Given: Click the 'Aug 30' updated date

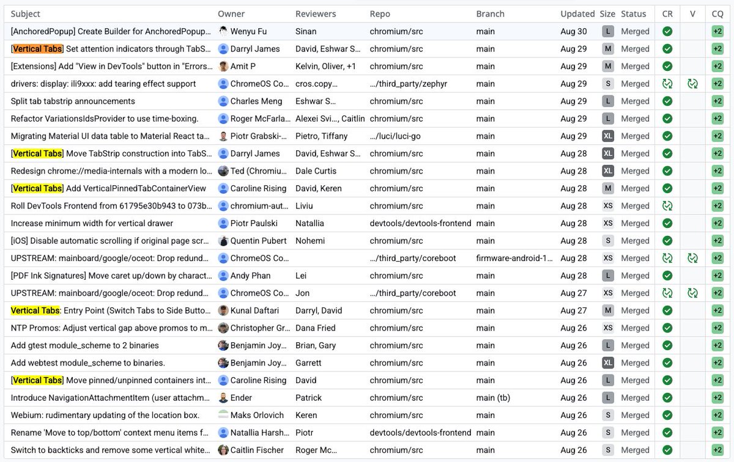Looking at the screenshot, I should 573,31.
